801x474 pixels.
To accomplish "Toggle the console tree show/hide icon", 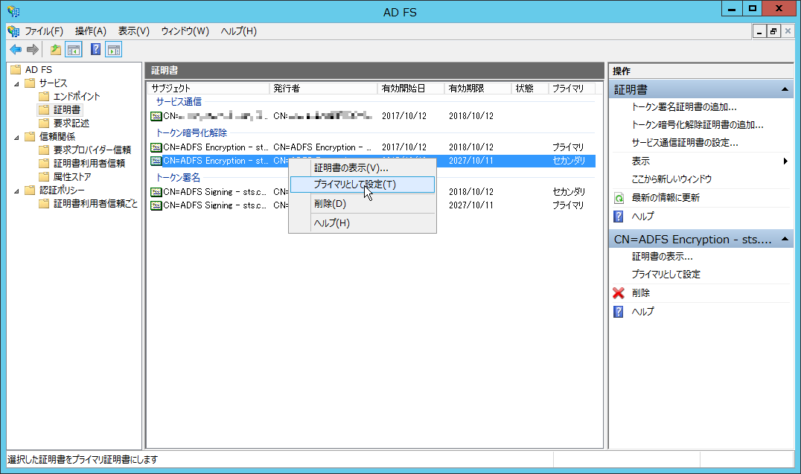I will tap(74, 50).
